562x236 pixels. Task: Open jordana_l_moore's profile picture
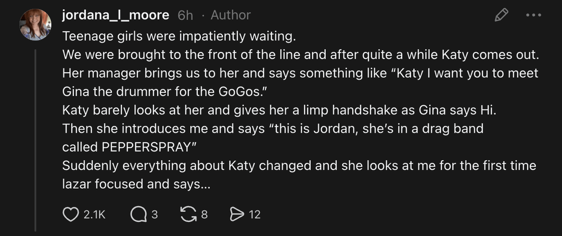(35, 24)
